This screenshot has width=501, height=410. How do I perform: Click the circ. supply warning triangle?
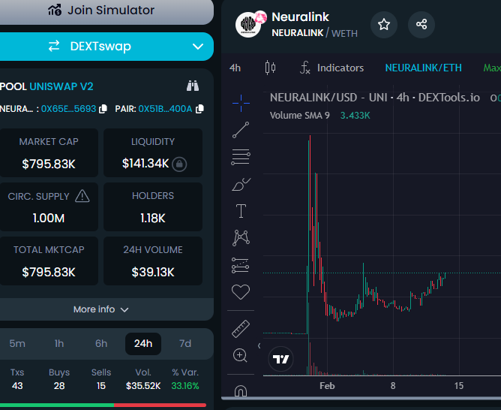[x=82, y=196]
